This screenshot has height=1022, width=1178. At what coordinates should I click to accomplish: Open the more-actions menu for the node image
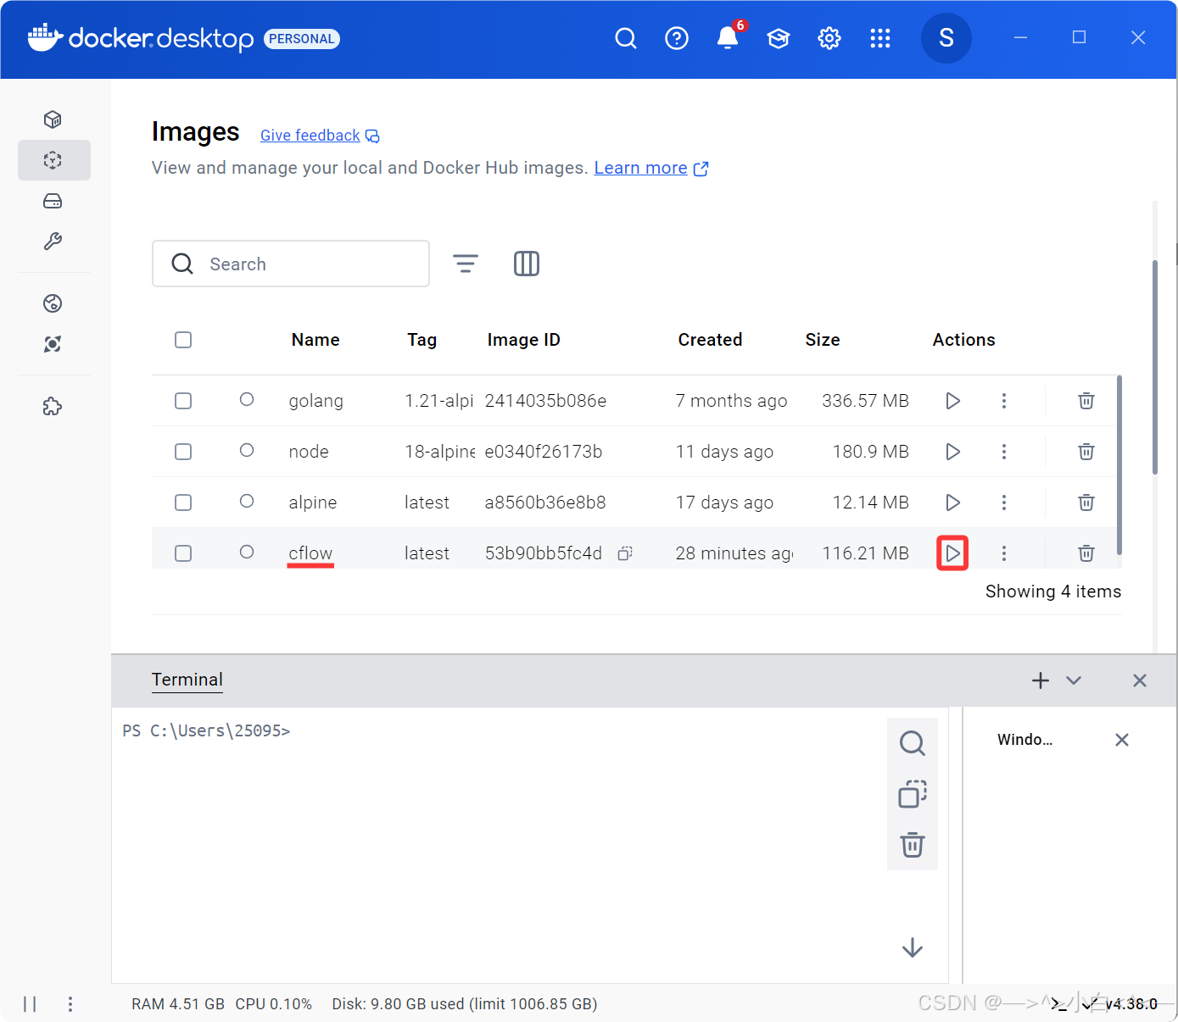[x=1004, y=451]
